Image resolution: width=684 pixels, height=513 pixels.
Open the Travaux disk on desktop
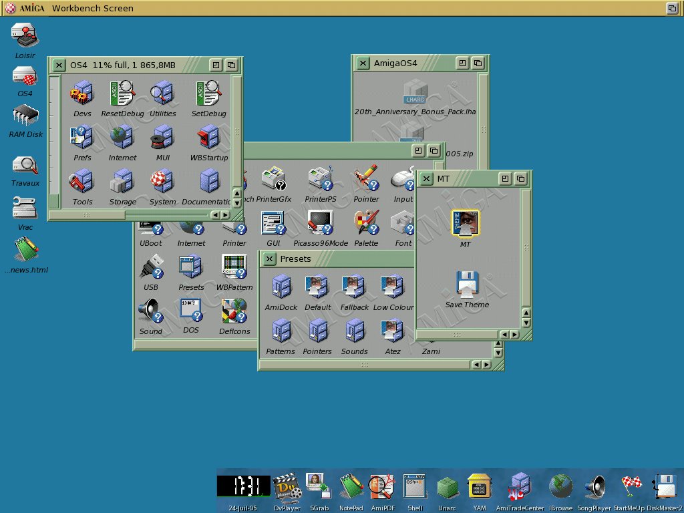[25, 166]
